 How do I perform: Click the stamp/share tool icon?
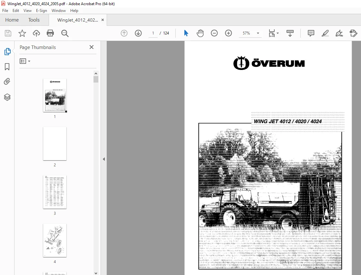pyautogui.click(x=353, y=33)
